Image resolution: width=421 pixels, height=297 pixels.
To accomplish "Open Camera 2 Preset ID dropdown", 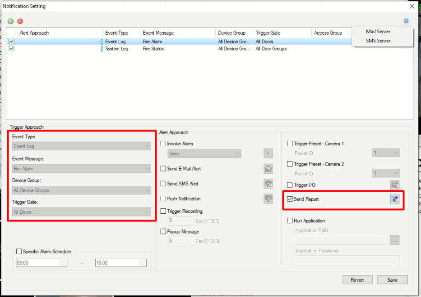I will (386, 173).
